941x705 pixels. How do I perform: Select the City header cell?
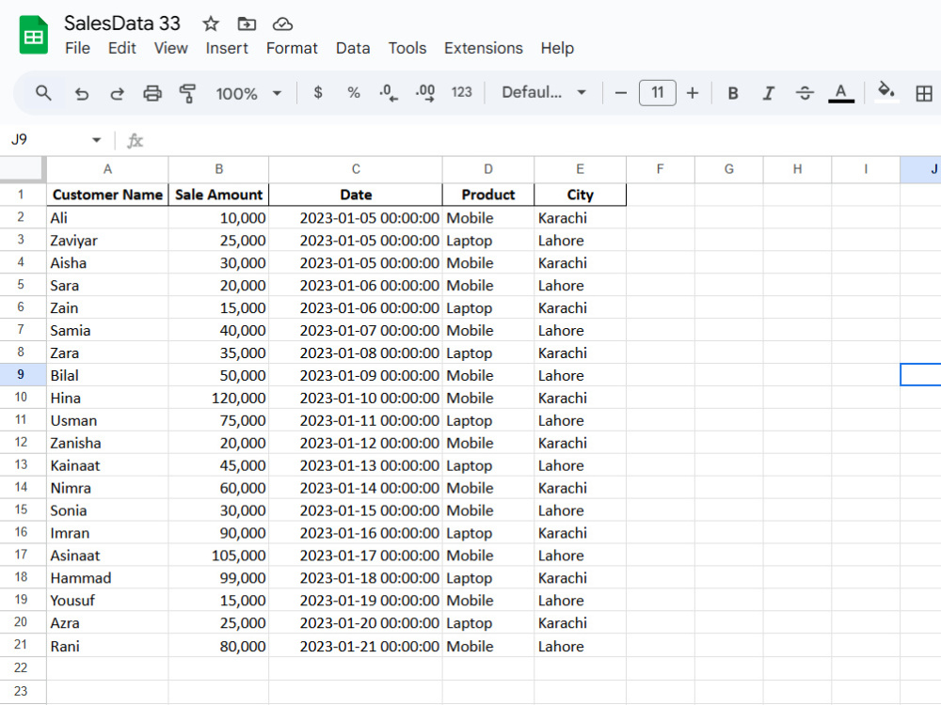coord(580,195)
